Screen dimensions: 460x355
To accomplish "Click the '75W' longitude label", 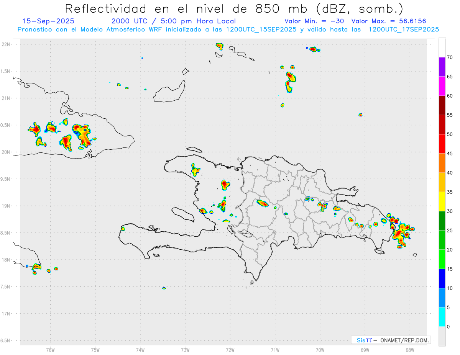I will tap(95, 350).
